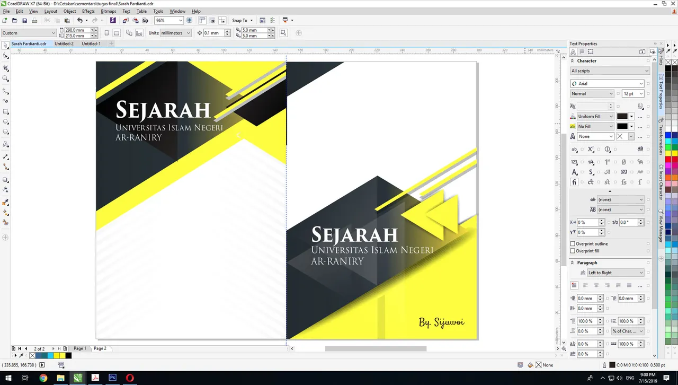678x385 pixels.
Task: Select the Transparency tool in toolbox
Action: point(6,189)
